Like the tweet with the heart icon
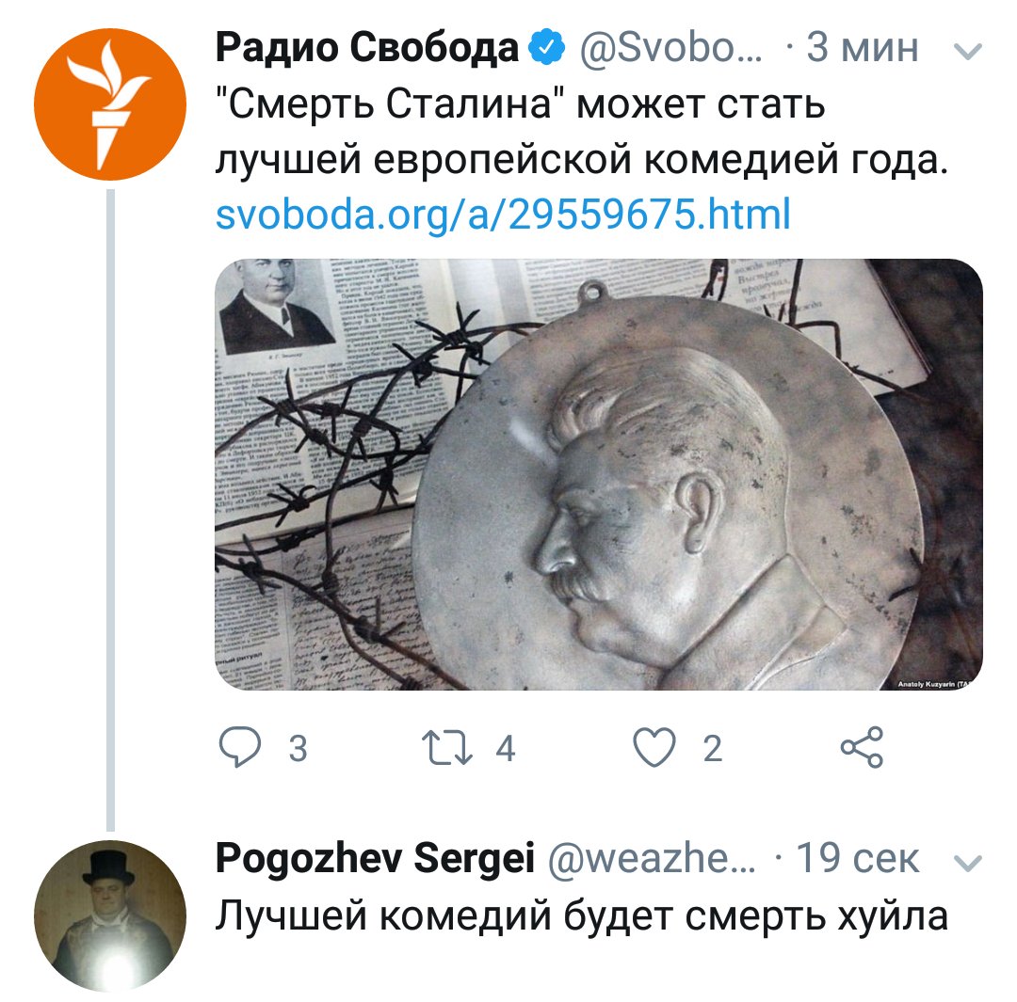Screen dimensions: 1017x1002 654,747
